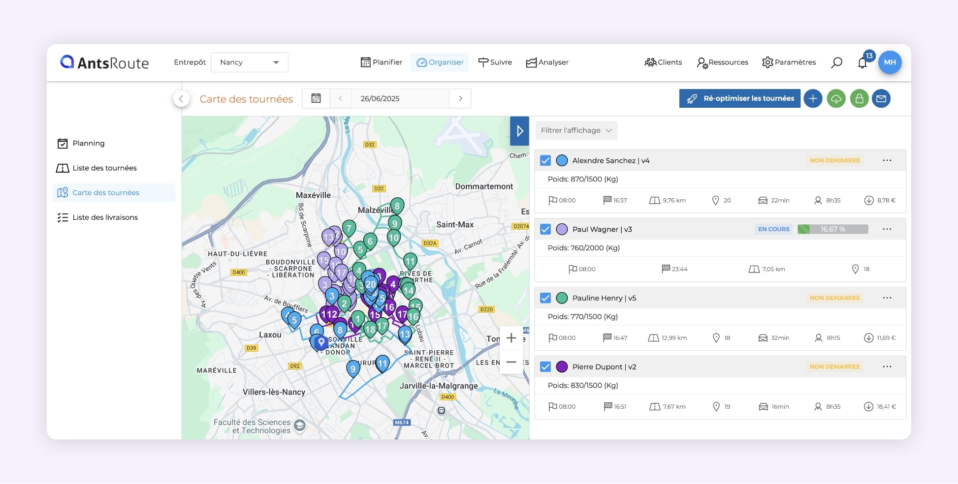The width and height of the screenshot is (958, 484).
Task: Expand the Filtrer l'affichage dropdown
Action: 576,130
